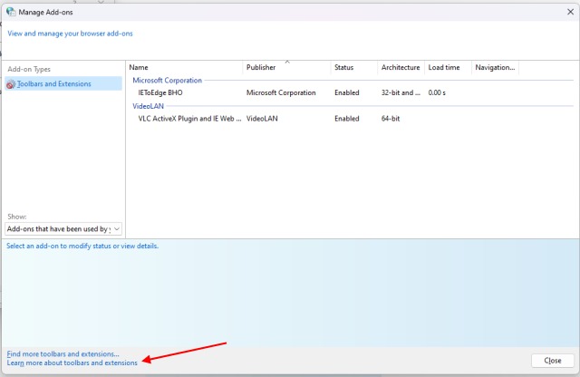Select Toolbars and Extensions add-on type
Screen dimensions: 580x377
coord(63,83)
